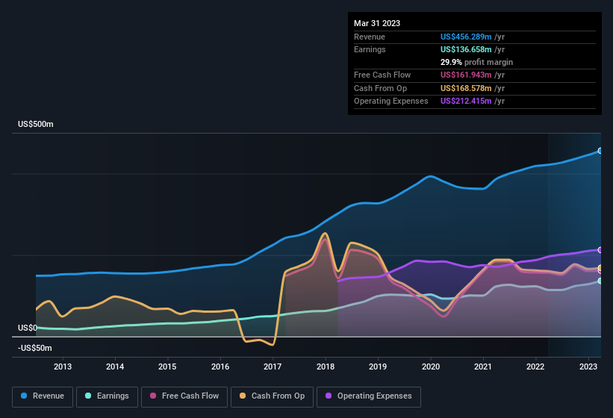Toggle the Revenue legend button
This screenshot has height=418, width=613.
coord(43,396)
